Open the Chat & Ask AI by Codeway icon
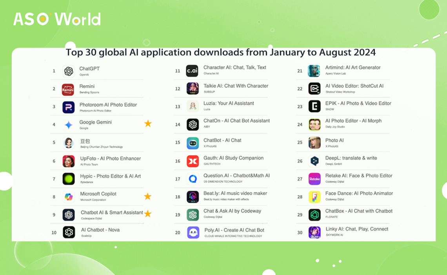 click(x=193, y=215)
